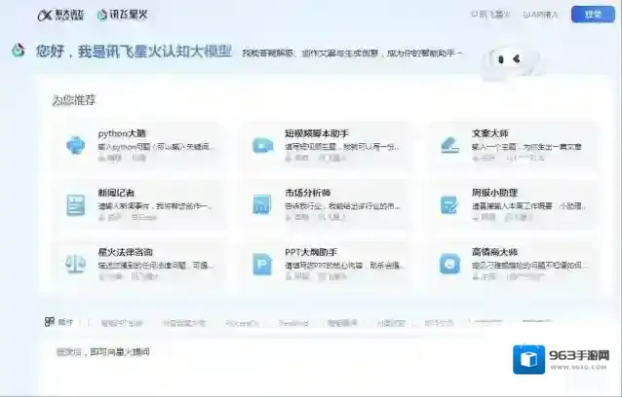Click the iFlytek company logo in header
Image resolution: width=622 pixels, height=397 pixels.
[61, 15]
